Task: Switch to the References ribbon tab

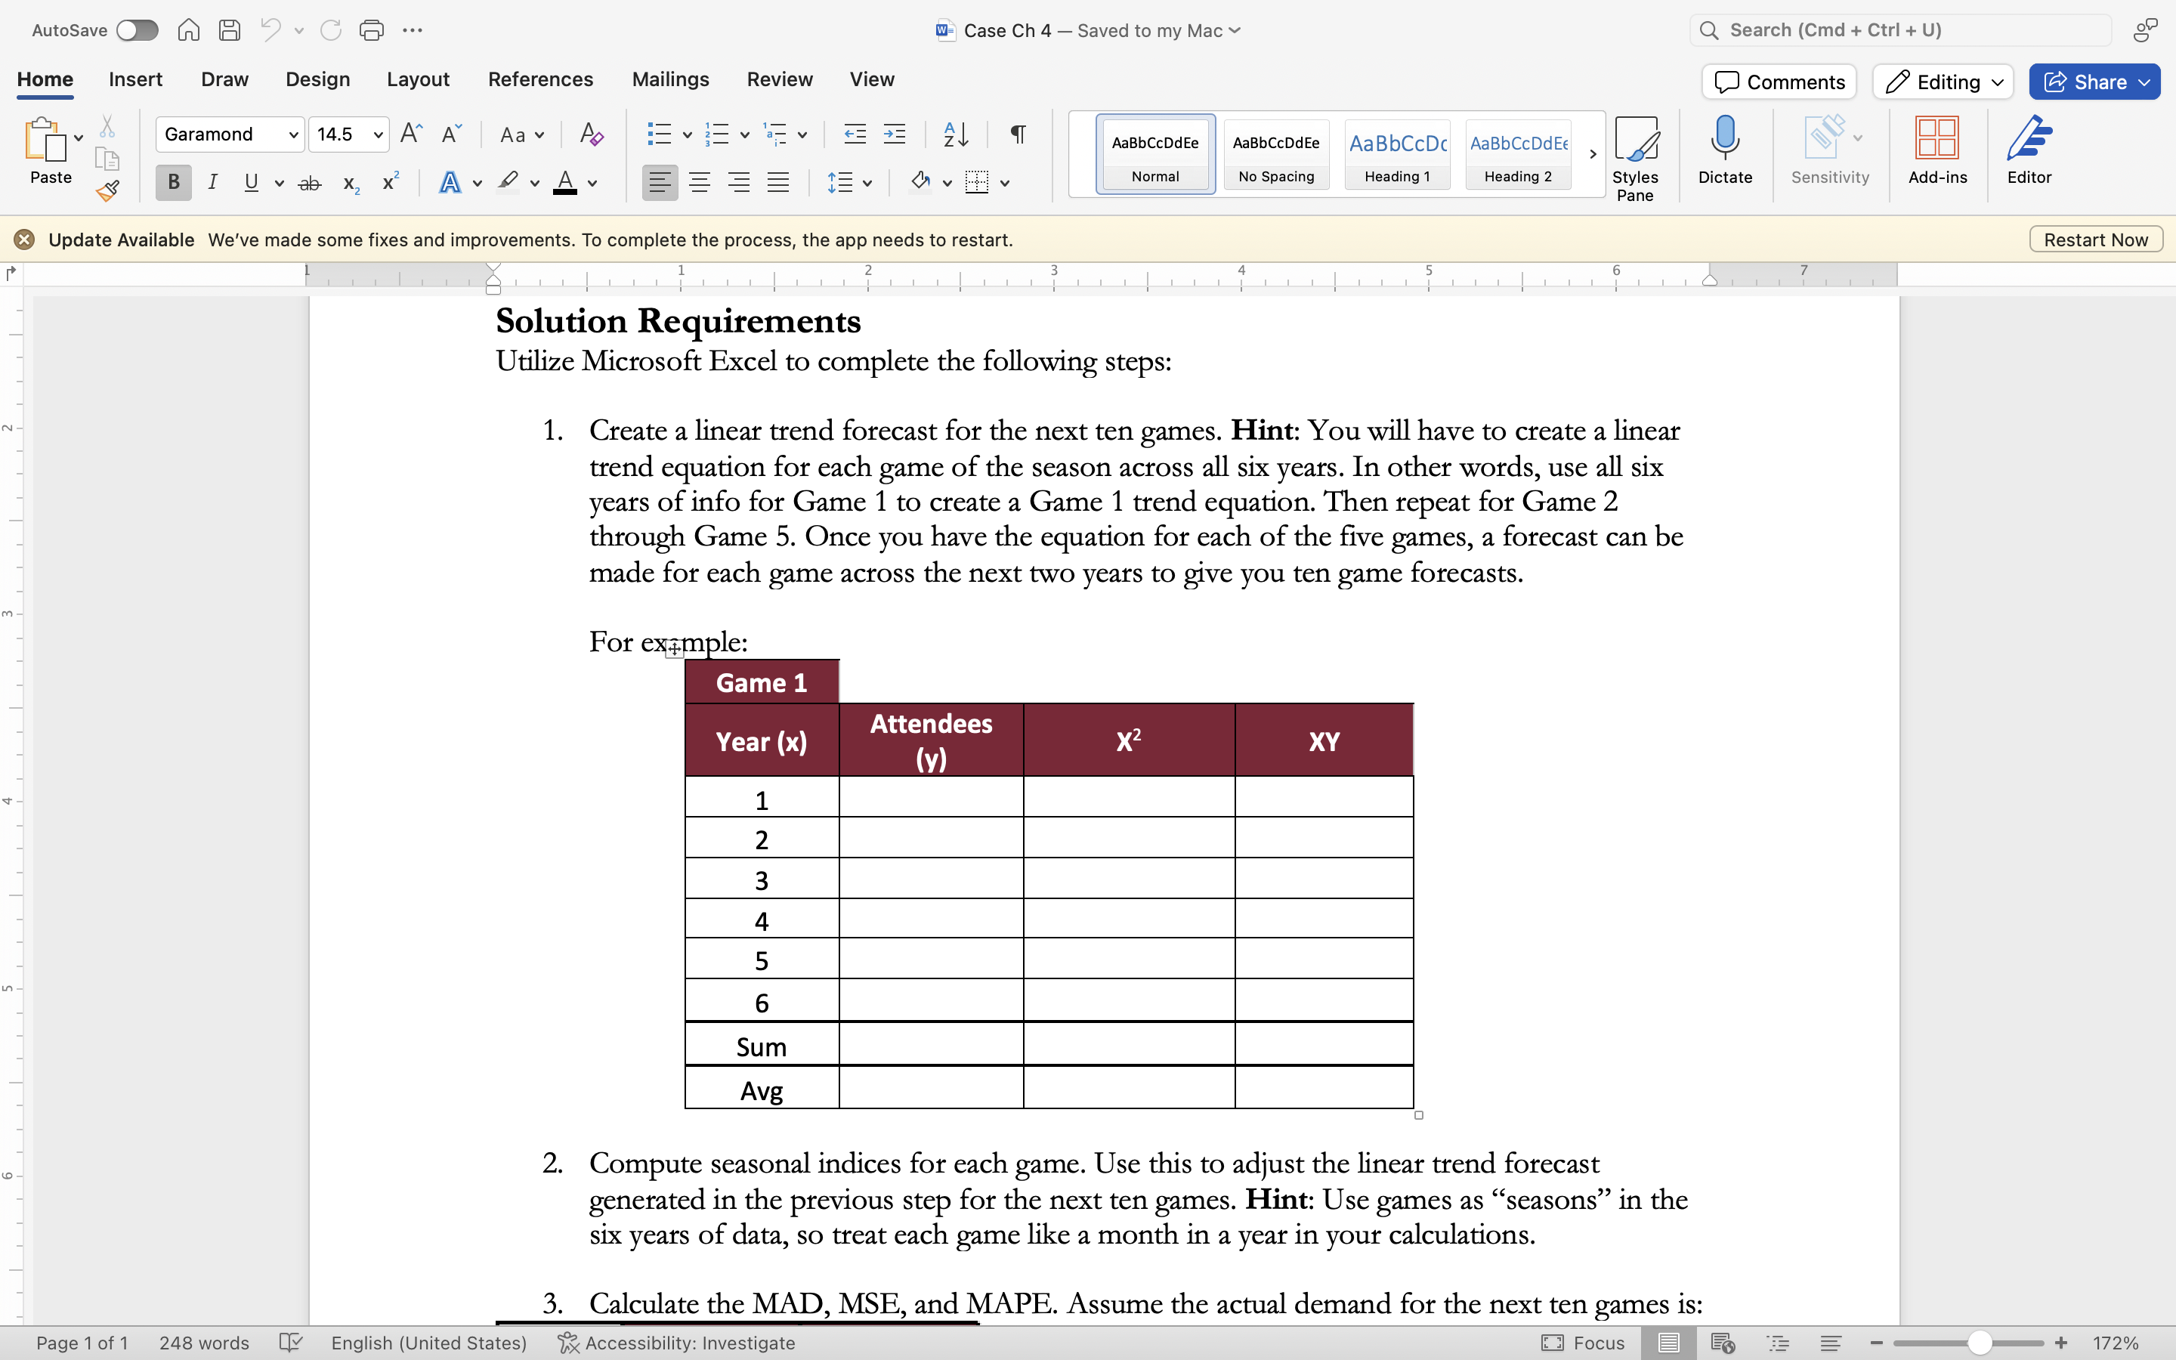Action: pos(540,79)
